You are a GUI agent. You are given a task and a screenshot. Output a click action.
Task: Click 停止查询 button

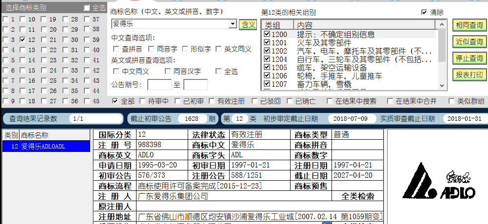click(x=469, y=58)
